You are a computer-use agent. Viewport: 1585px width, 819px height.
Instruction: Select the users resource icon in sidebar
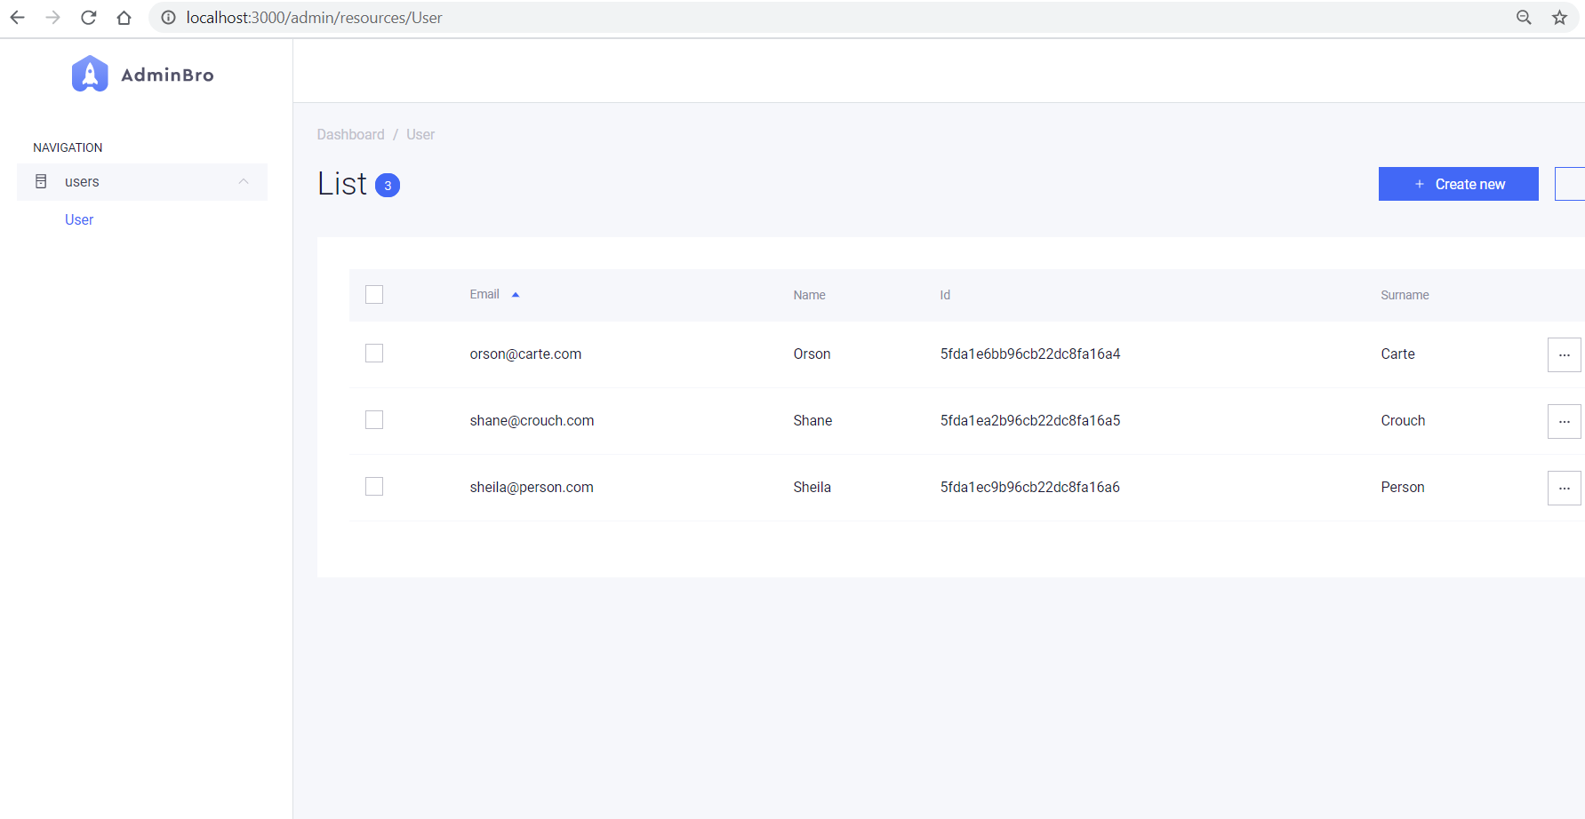click(41, 180)
